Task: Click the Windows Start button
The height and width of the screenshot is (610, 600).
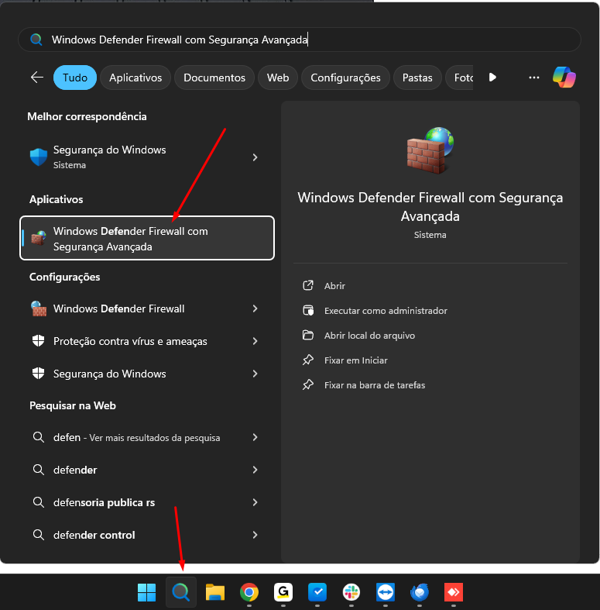Action: [146, 593]
